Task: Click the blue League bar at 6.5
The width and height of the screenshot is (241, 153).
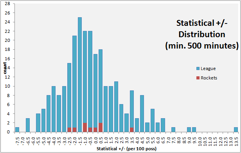Action: (x=163, y=125)
